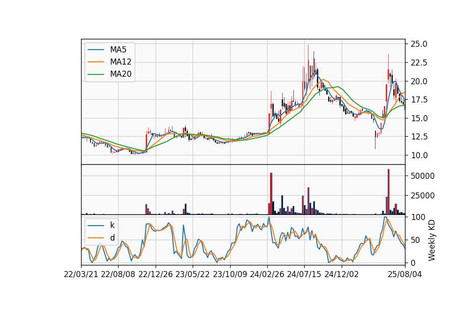450x323 pixels.
Task: Click the 23/10/09 date tick label
Action: 230,274
